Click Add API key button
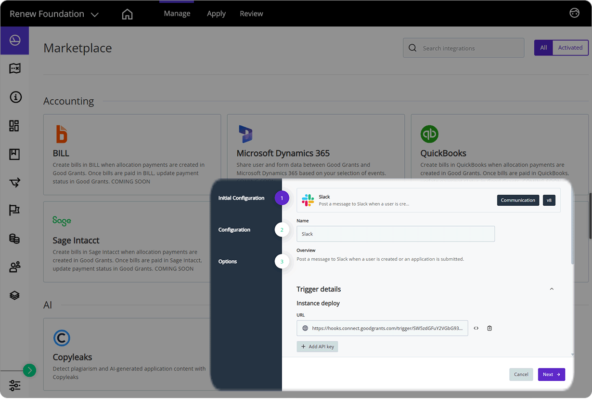592x399 pixels. click(317, 346)
